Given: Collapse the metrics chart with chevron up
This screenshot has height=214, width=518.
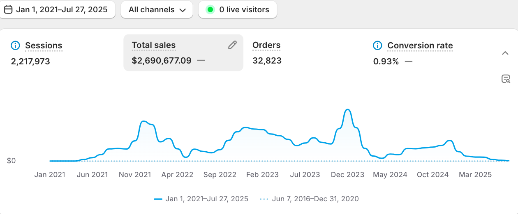Looking at the screenshot, I should click(x=505, y=53).
